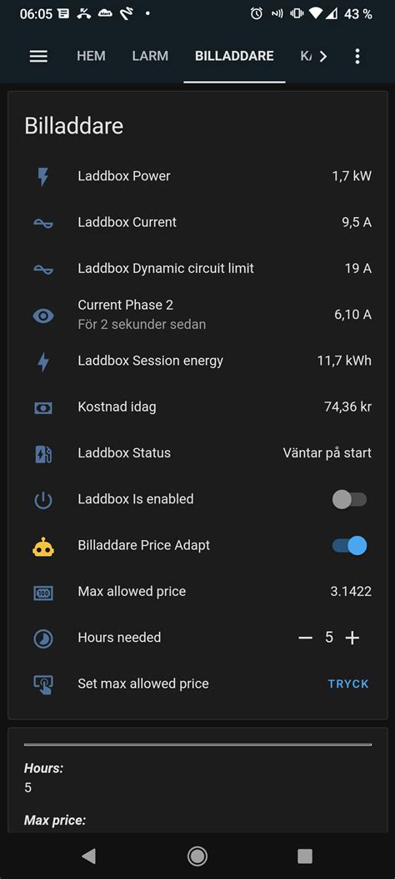Switch to the LARM tab
Viewport: 395px width, 879px height.
pos(150,56)
